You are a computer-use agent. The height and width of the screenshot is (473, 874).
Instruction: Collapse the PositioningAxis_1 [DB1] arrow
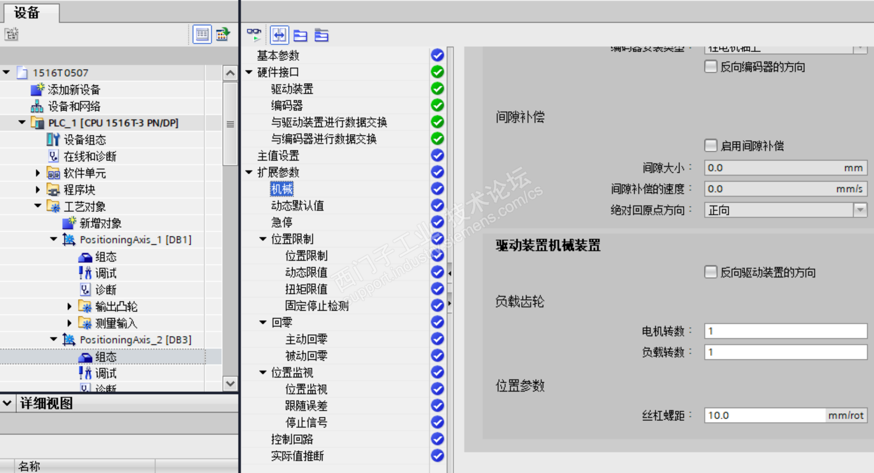point(54,240)
